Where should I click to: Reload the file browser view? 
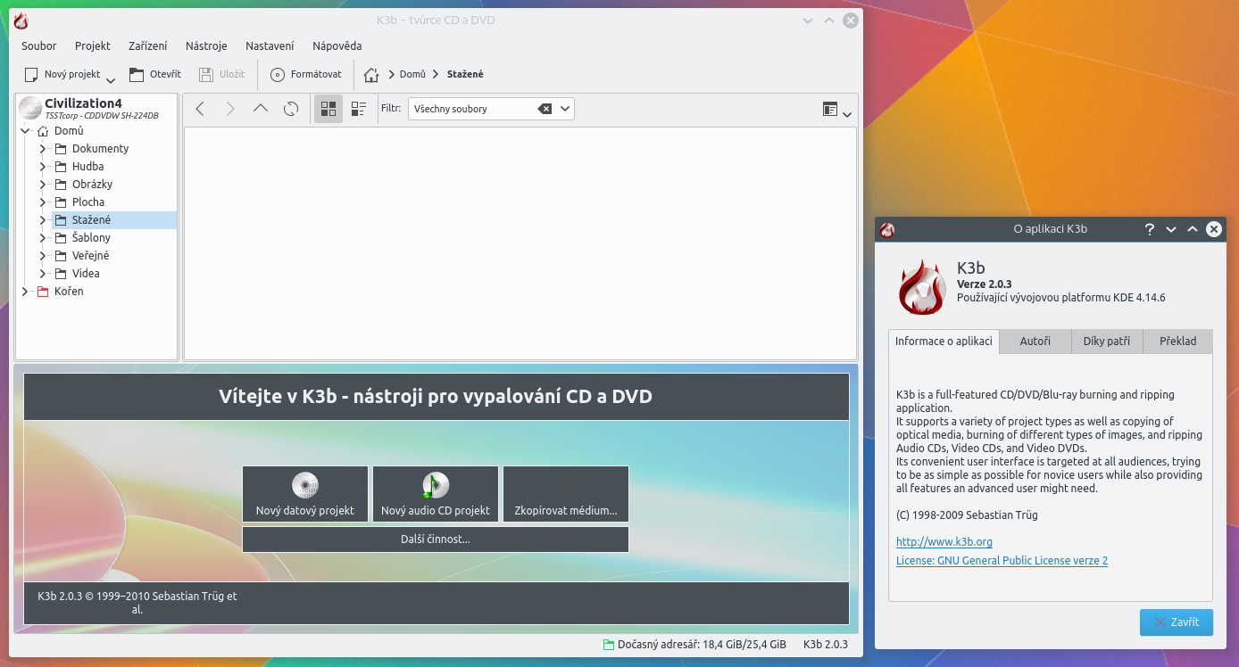291,109
